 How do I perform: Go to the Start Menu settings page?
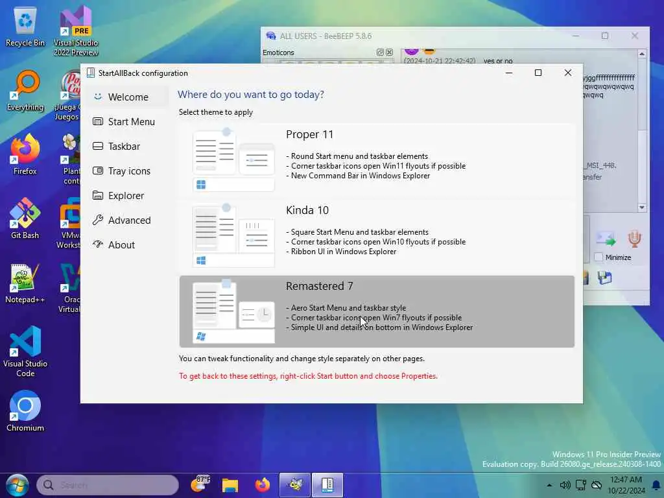point(128,121)
